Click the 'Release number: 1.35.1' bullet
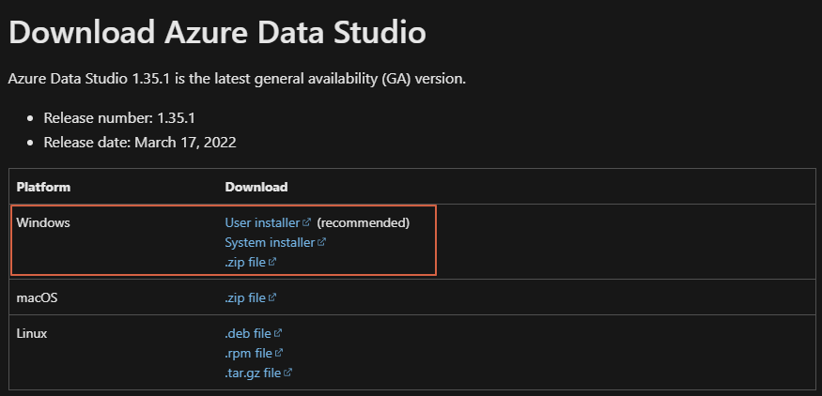 point(119,118)
